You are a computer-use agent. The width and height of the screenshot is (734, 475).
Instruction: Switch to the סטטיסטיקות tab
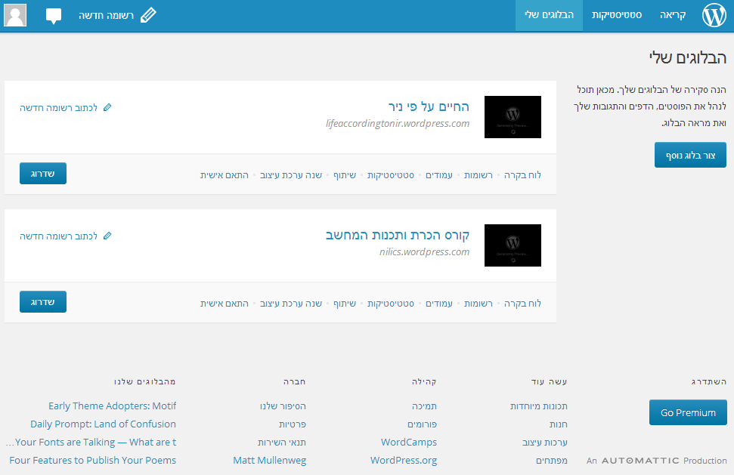tap(616, 14)
